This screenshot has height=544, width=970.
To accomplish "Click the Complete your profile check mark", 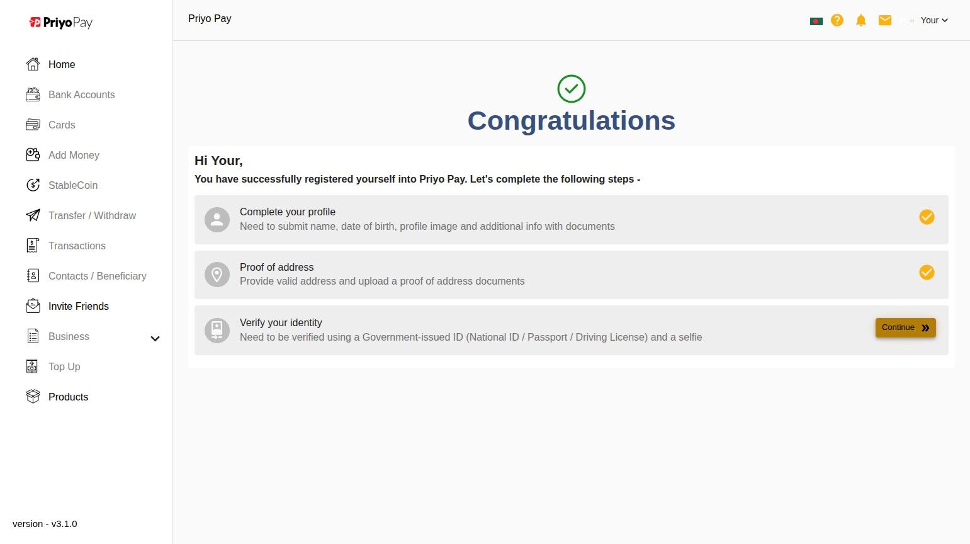I will coord(926,217).
